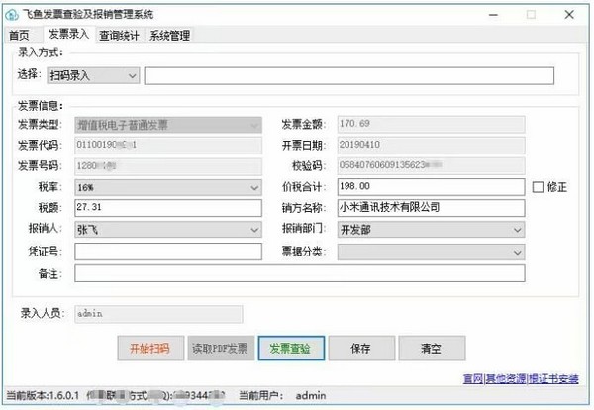Click into the 凭证号 input field
The image size is (594, 410).
click(x=168, y=252)
